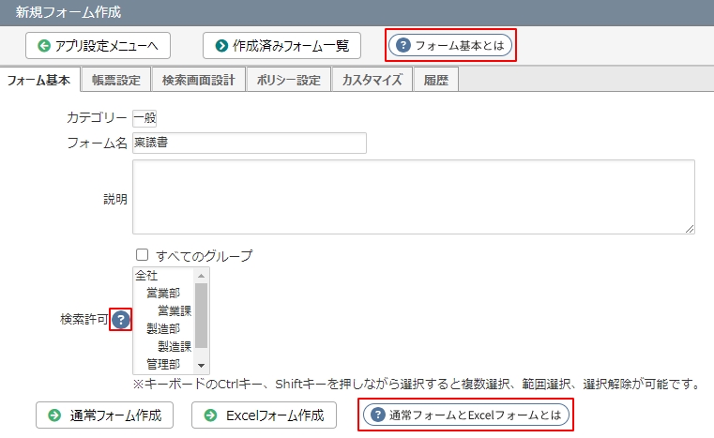
Task: Open カスタマイズ tab
Action: [372, 81]
